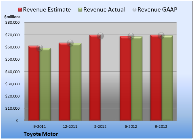Select the green actual bar for 9-2012
The width and height of the screenshot is (193, 139).
[x=167, y=78]
